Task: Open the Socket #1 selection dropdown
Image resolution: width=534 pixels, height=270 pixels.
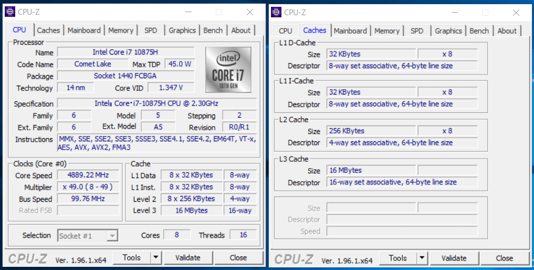Action: [88, 235]
